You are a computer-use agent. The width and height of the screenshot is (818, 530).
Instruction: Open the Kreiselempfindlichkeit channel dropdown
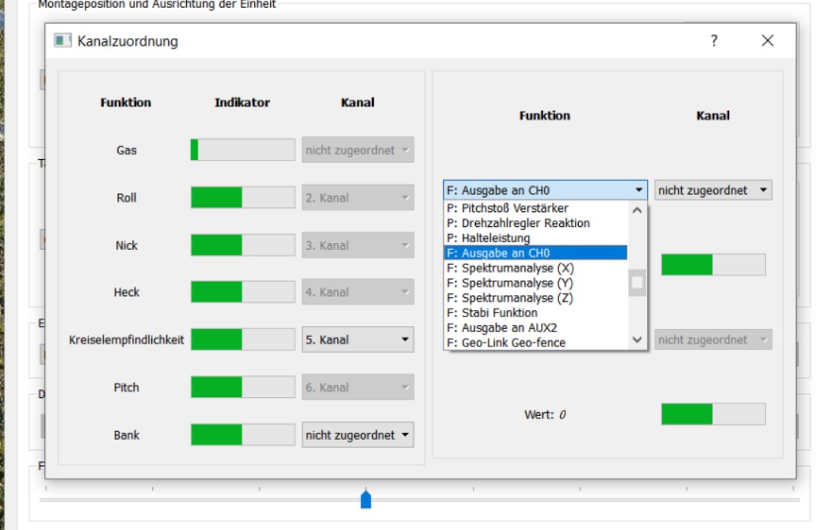357,340
